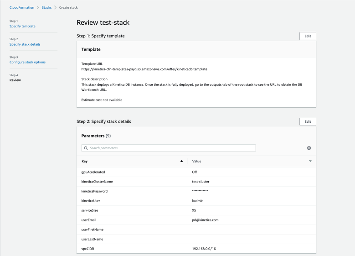Open Specify stack details step
This screenshot has height=256, width=355.
click(25, 44)
